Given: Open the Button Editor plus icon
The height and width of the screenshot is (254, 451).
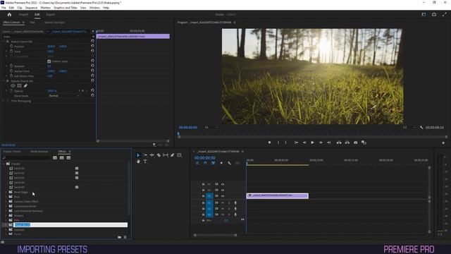Looking at the screenshot, I should click(x=443, y=143).
